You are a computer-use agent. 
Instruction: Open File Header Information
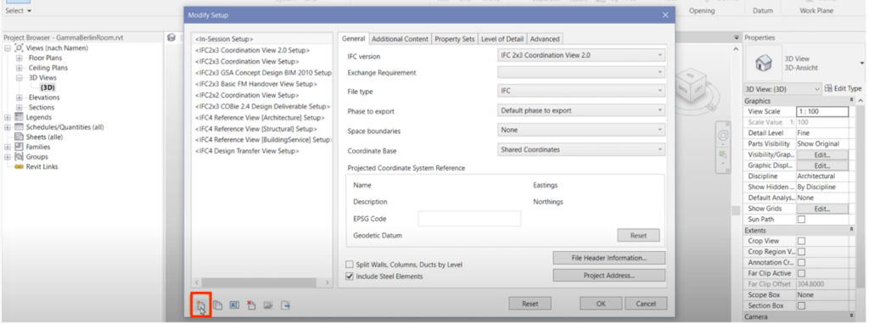(608, 258)
